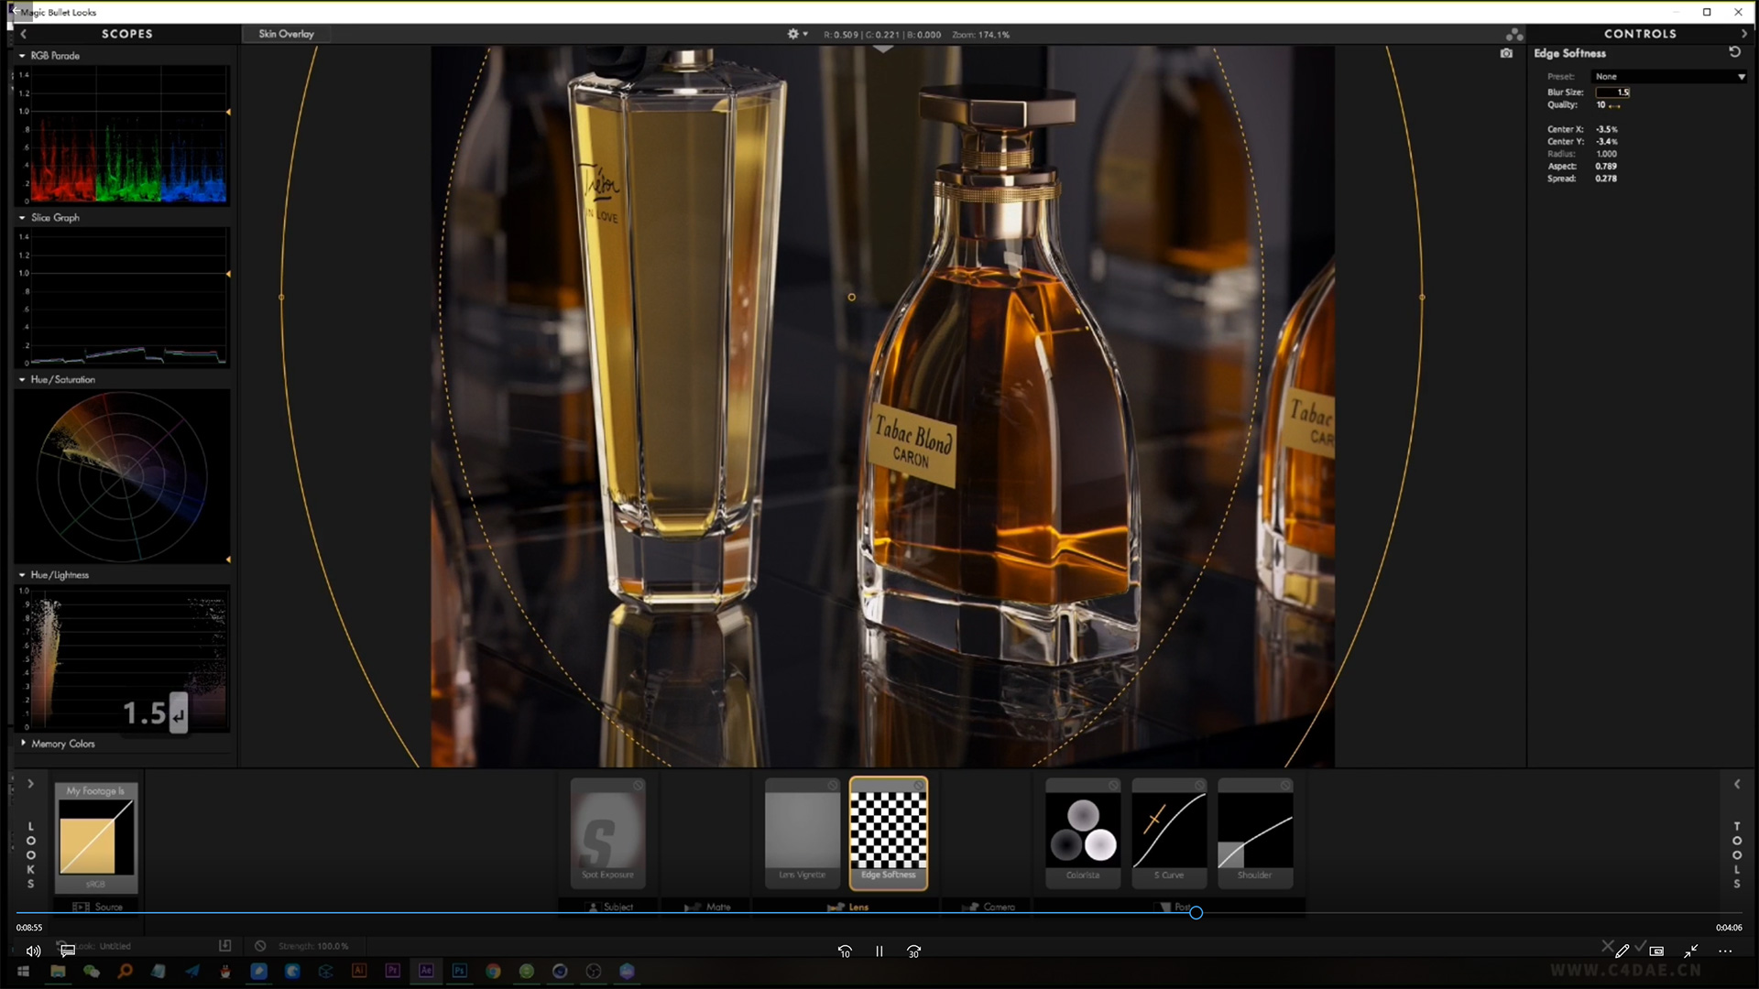Collapse the Slice Graph scope

[22, 218]
